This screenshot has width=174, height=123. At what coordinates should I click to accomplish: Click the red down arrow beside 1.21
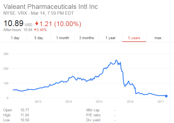pos(37,24)
